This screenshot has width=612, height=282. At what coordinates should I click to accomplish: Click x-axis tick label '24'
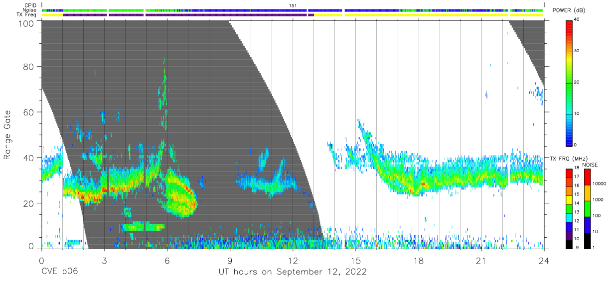pyautogui.click(x=544, y=260)
